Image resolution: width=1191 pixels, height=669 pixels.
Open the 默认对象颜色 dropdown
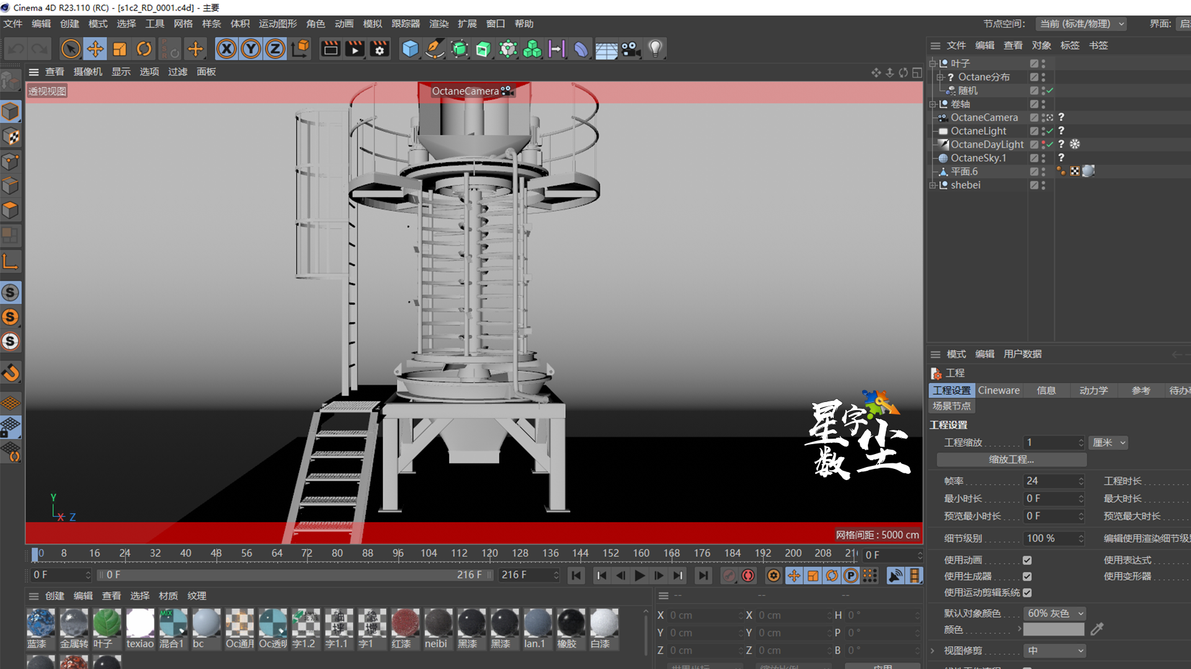1055,613
